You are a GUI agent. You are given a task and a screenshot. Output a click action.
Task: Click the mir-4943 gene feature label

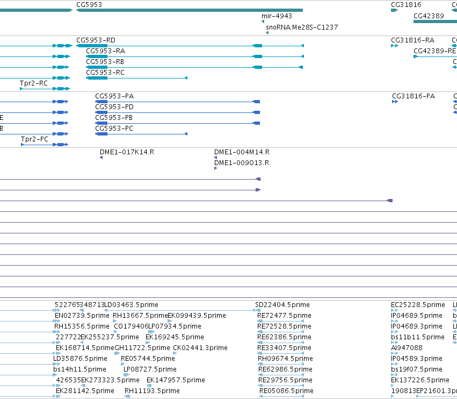point(277,16)
